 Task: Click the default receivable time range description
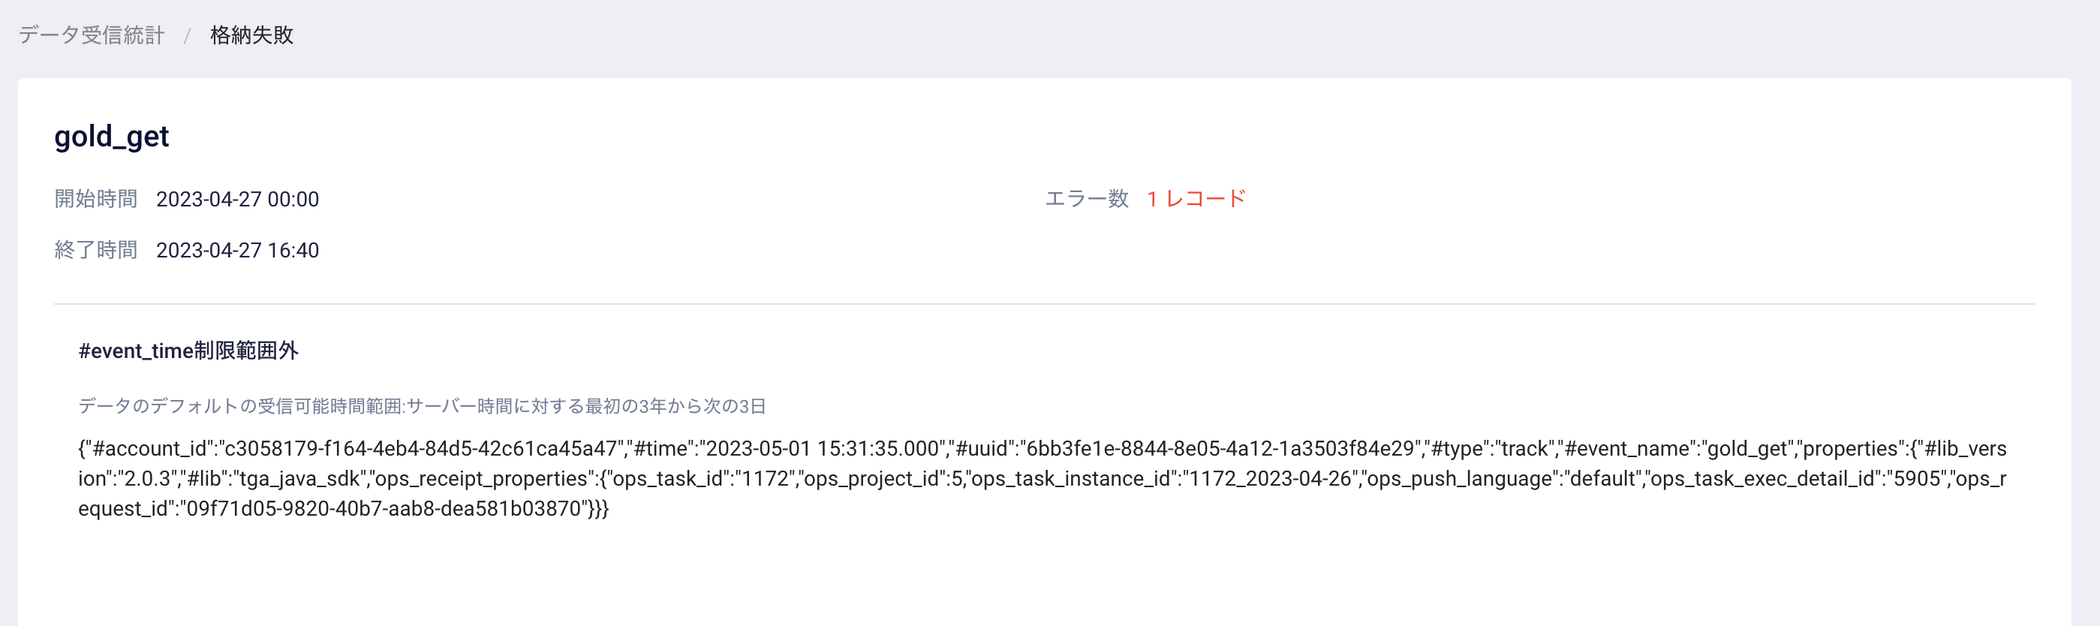[x=423, y=406]
